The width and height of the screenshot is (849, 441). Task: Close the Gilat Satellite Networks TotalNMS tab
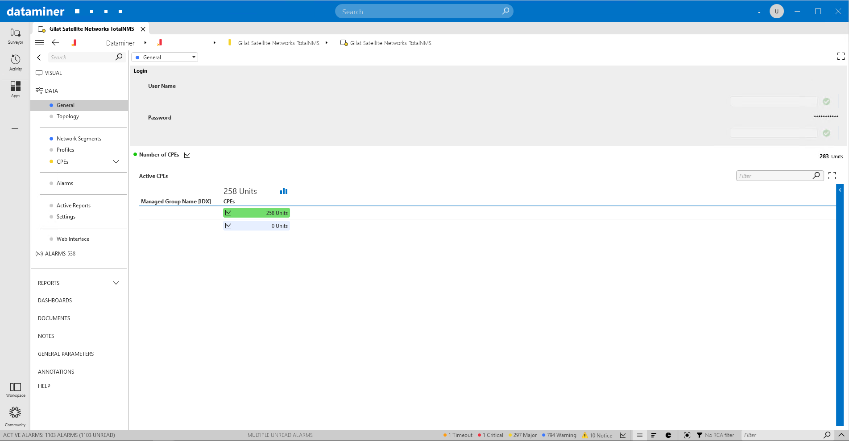[x=143, y=29]
